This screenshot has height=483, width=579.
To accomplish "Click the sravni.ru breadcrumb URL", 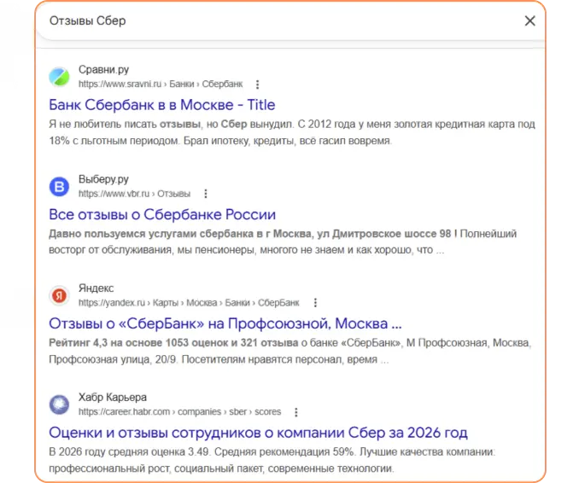I will coord(161,84).
